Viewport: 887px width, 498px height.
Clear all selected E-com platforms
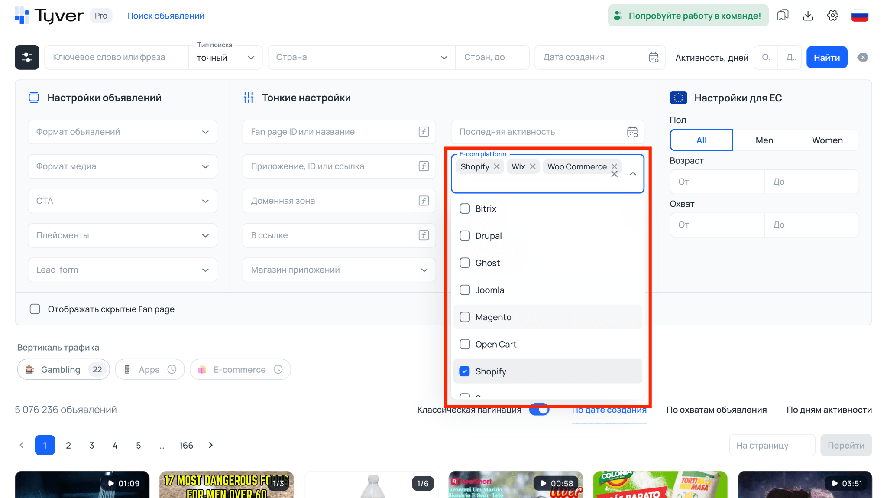coord(614,174)
